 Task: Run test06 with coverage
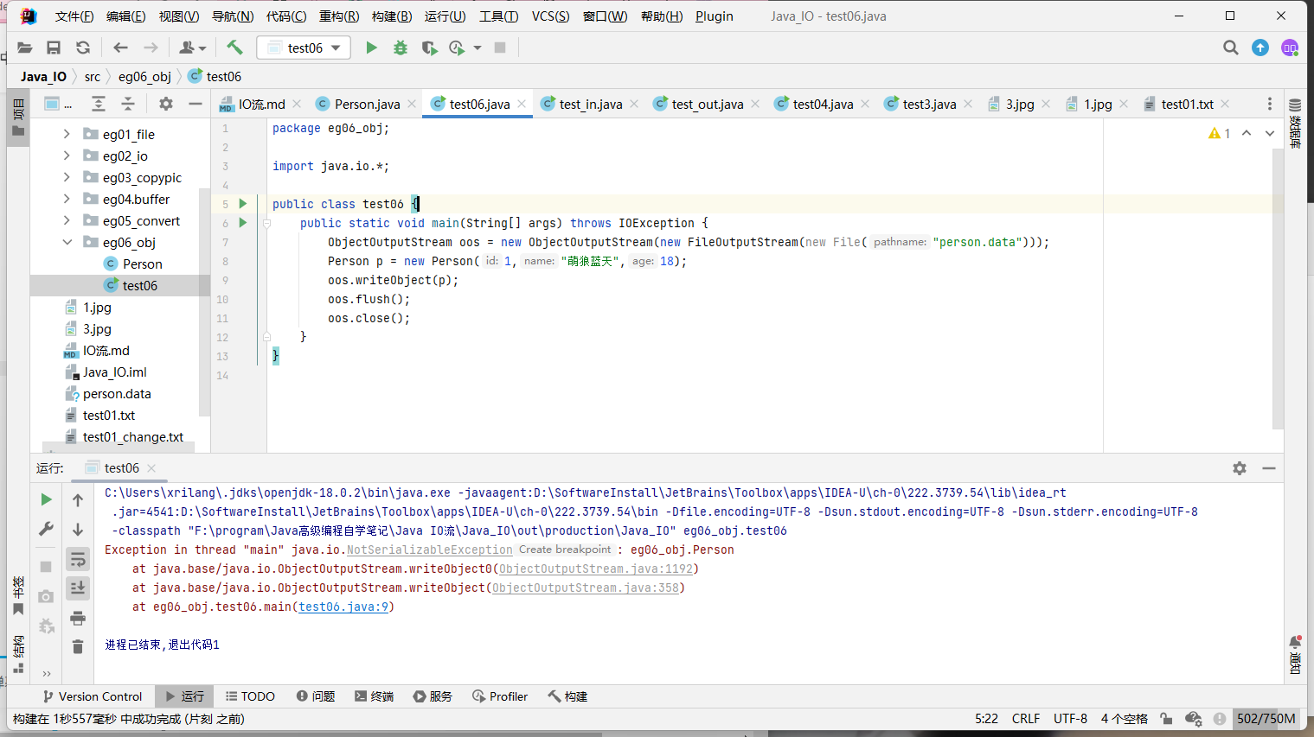coord(429,48)
